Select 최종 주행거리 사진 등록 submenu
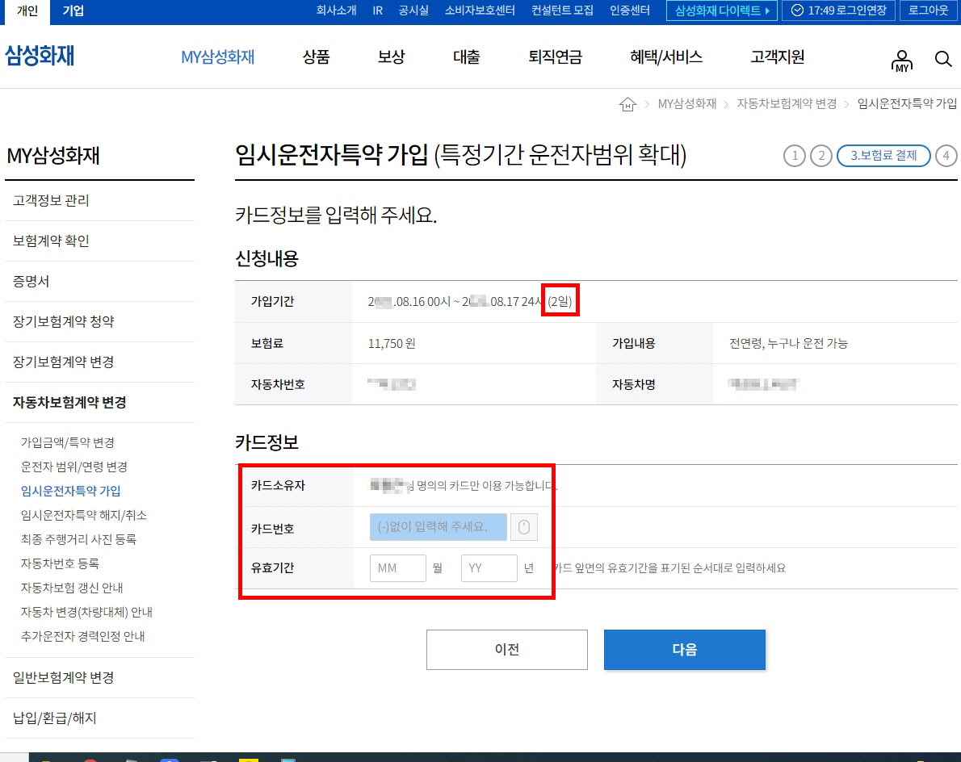 pos(78,540)
